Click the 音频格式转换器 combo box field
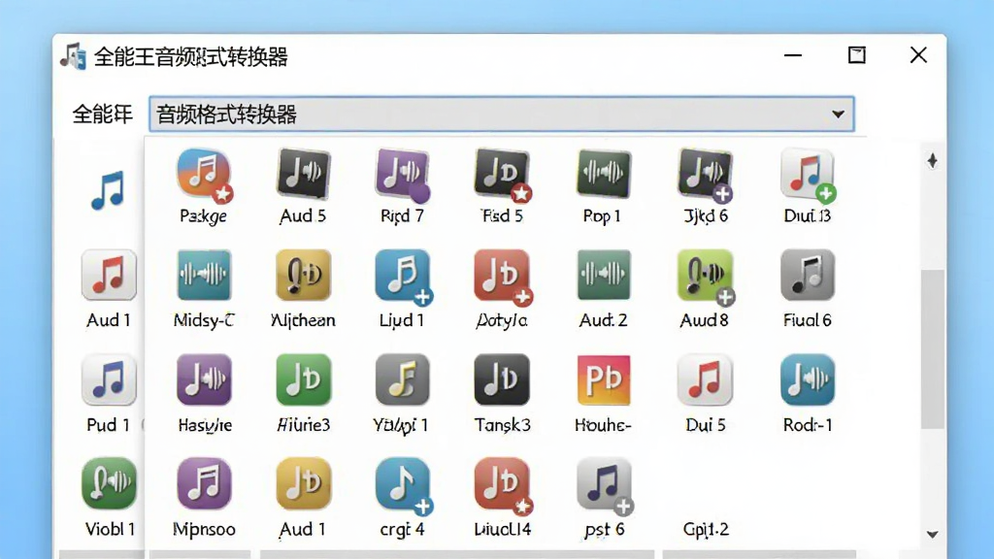994x559 pixels. click(502, 115)
